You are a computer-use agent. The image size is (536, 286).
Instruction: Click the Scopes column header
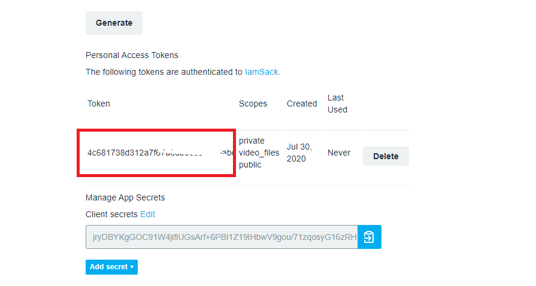pos(253,104)
